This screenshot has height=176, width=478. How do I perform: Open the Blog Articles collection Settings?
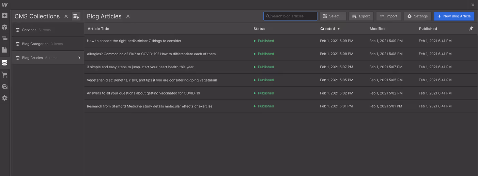417,16
